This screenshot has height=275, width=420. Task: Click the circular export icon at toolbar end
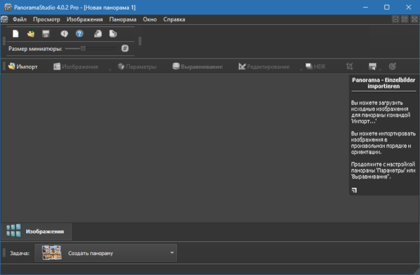392,66
